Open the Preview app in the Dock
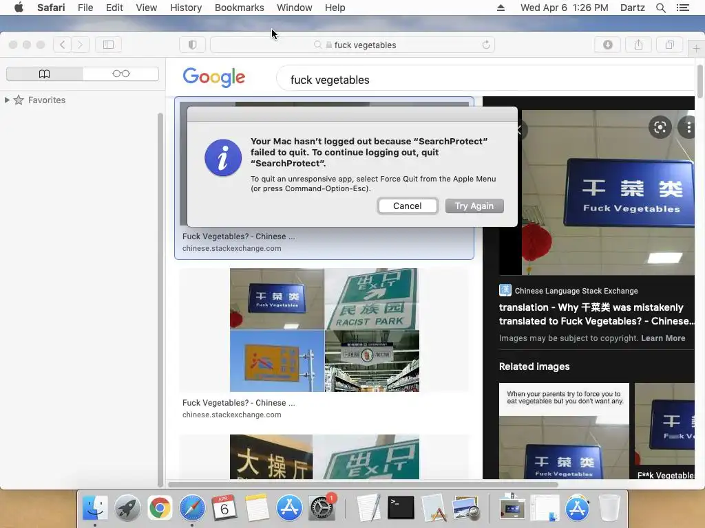Image resolution: width=705 pixels, height=528 pixels. click(x=465, y=508)
